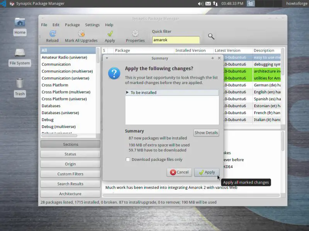Select Cross Platform (multiverse) section
The height and width of the screenshot is (231, 309).
(68, 92)
